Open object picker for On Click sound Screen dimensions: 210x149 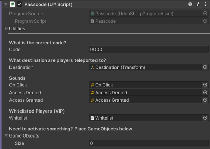205,85
